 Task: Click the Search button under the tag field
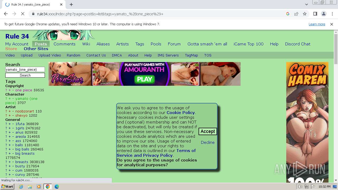point(25,75)
